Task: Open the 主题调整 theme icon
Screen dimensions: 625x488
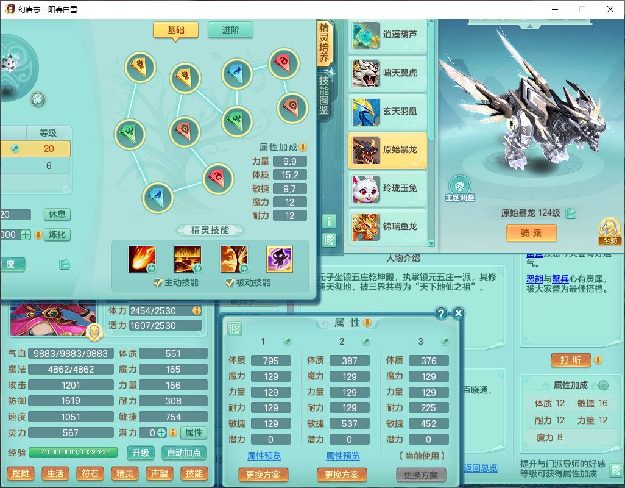Action: (460, 188)
